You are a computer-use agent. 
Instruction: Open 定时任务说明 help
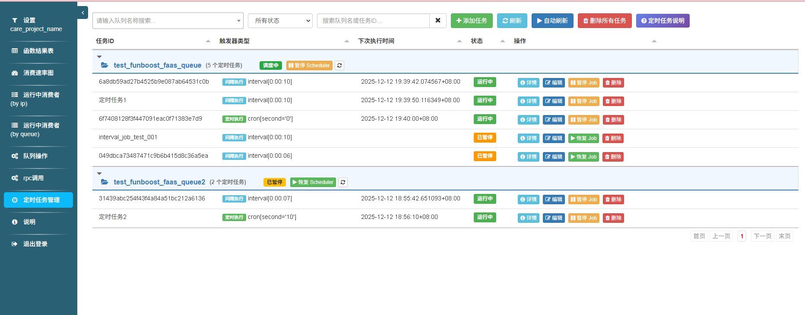(663, 21)
